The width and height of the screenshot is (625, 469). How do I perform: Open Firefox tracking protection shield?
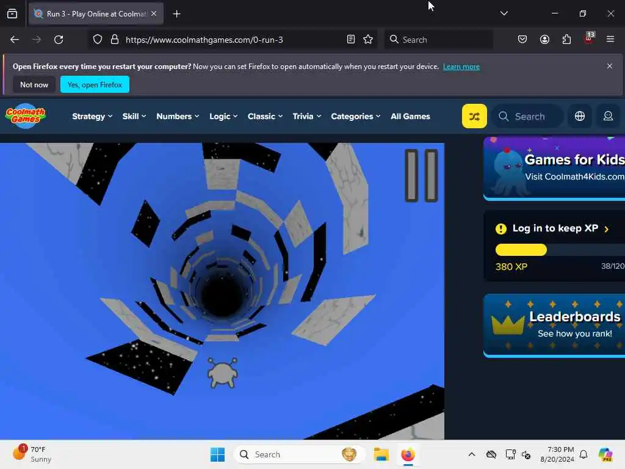(x=98, y=40)
